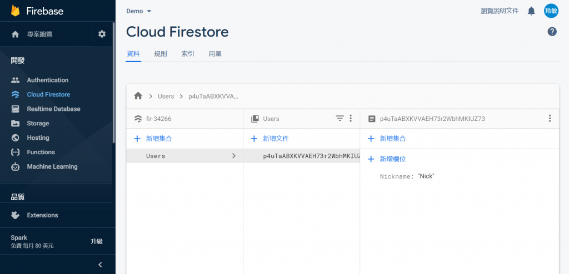The width and height of the screenshot is (569, 274).
Task: Click the home icon beside 專案總覽
Action: point(15,34)
